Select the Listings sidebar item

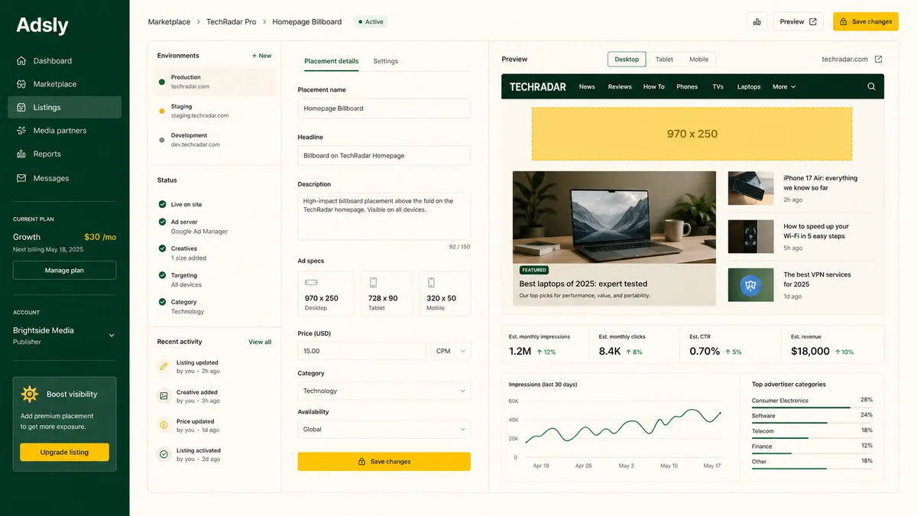pyautogui.click(x=64, y=107)
